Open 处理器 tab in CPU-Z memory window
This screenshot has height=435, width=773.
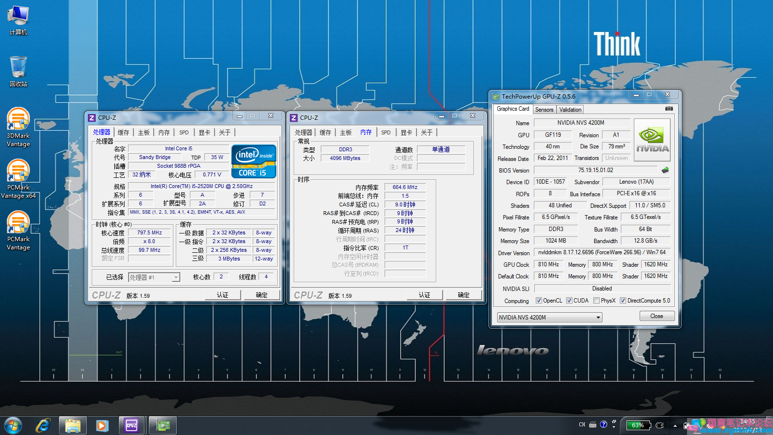click(x=304, y=132)
